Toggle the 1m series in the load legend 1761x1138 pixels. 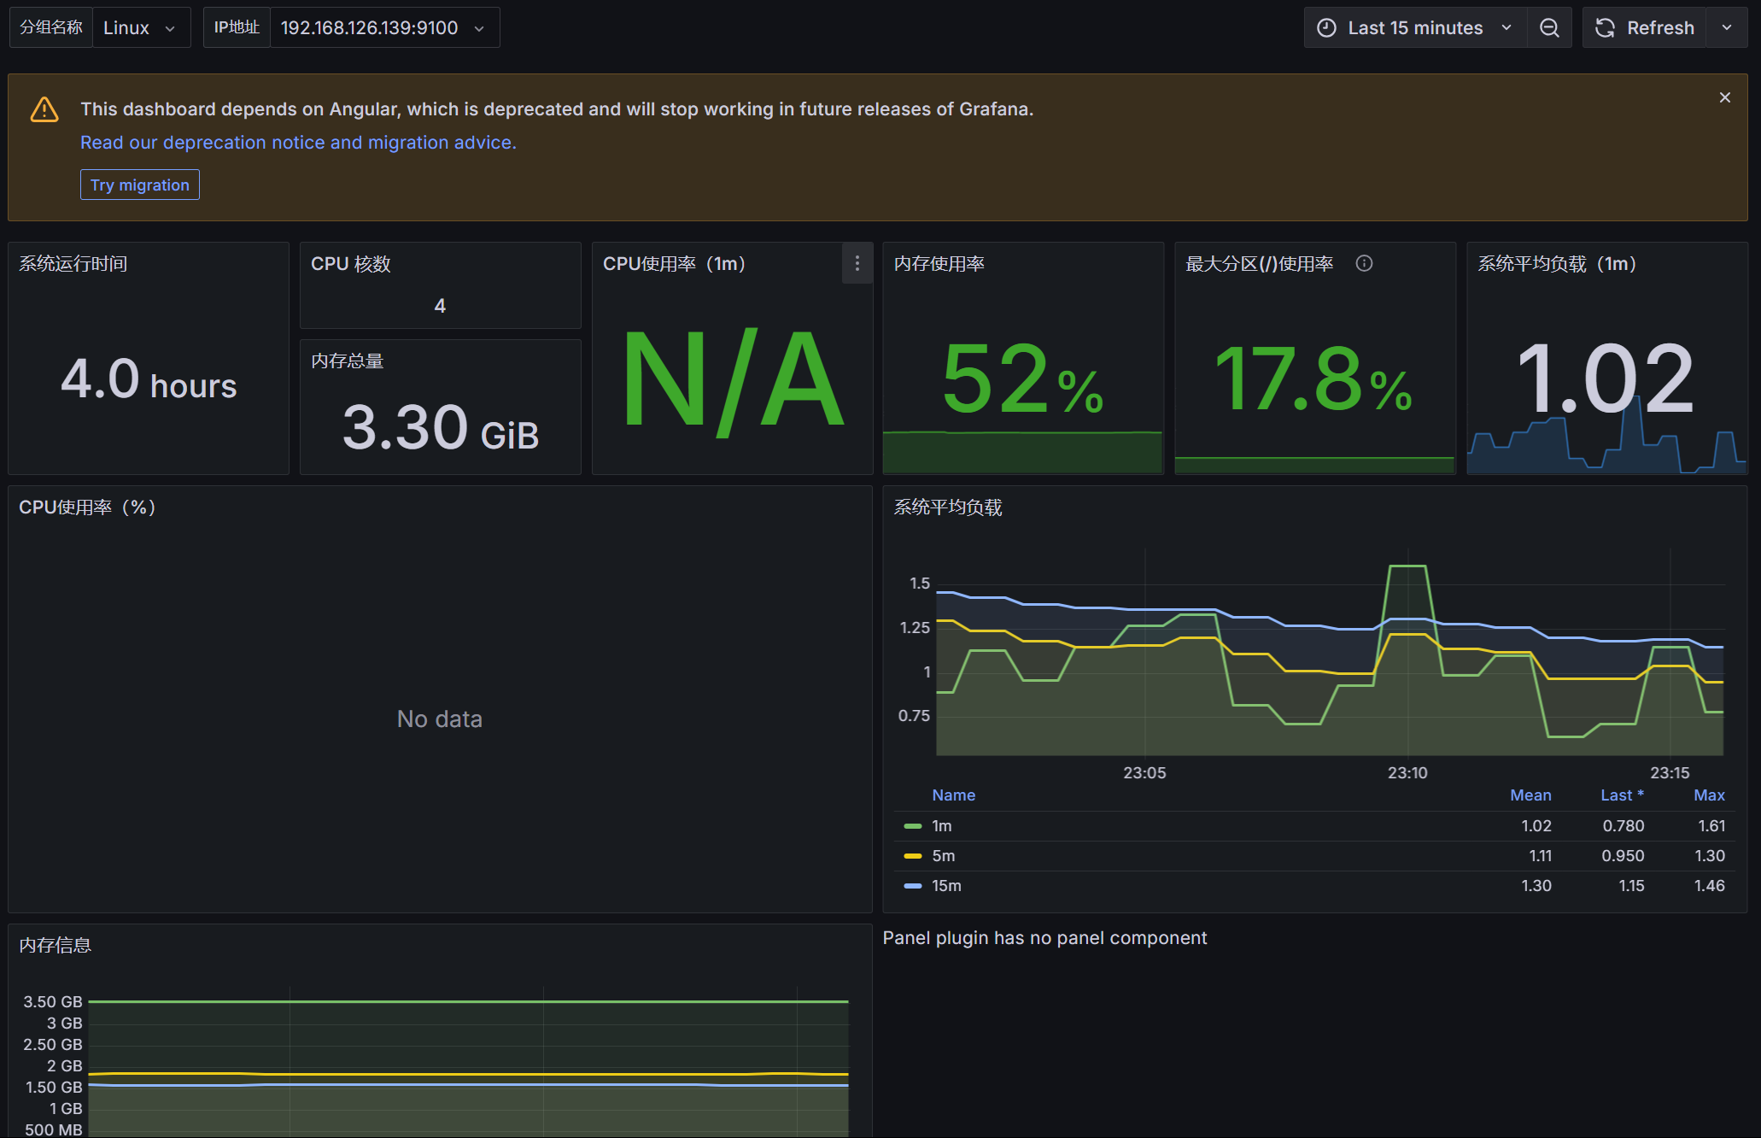click(942, 826)
